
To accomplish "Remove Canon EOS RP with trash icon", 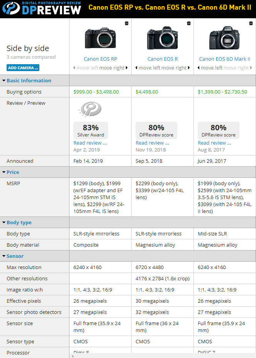I will [x=127, y=23].
